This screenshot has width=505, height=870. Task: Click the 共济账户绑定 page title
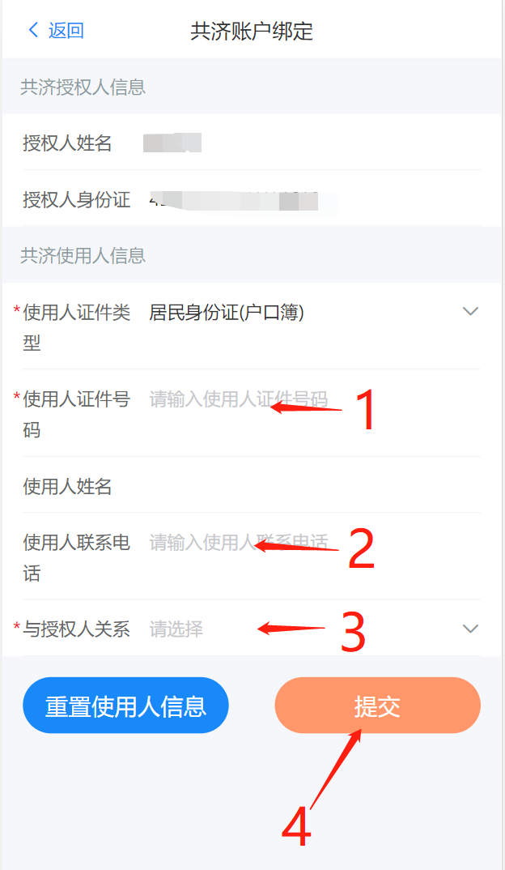pos(252,31)
